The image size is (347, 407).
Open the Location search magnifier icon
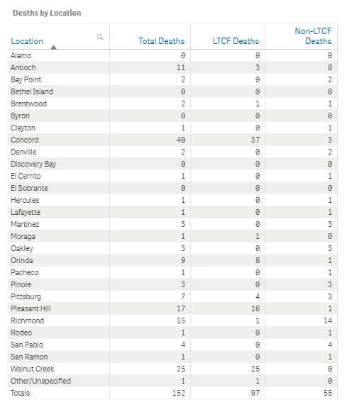pyautogui.click(x=100, y=37)
